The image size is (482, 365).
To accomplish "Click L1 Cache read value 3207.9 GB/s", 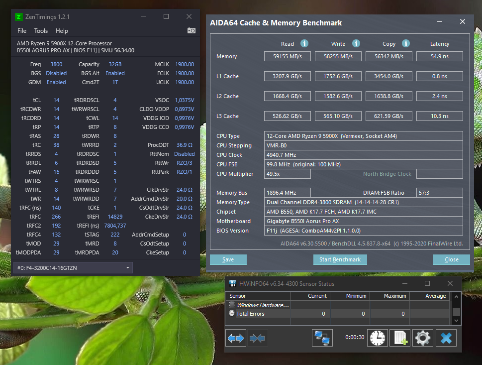I will tap(288, 76).
